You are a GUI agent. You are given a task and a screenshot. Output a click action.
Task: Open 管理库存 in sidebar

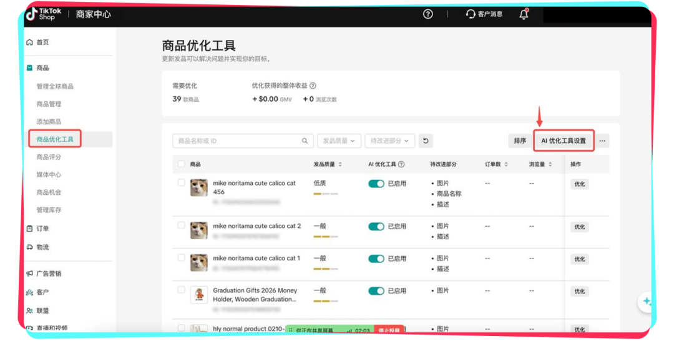pyautogui.click(x=49, y=210)
